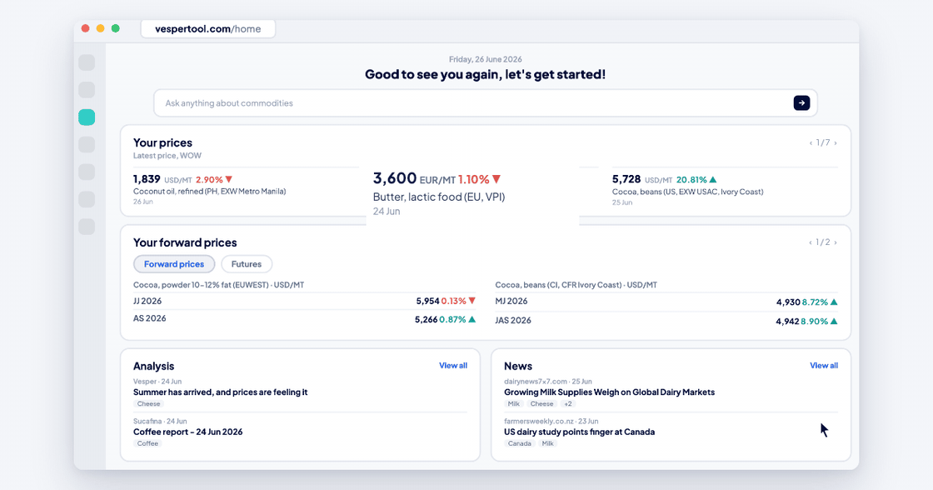Go to next page of Your forward prices

(x=836, y=242)
